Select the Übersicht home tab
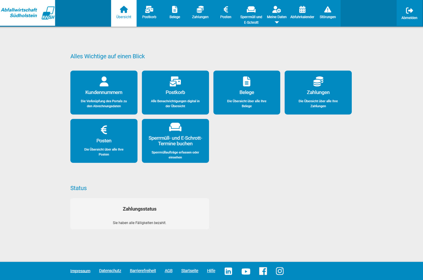The height and width of the screenshot is (280, 423). (124, 13)
